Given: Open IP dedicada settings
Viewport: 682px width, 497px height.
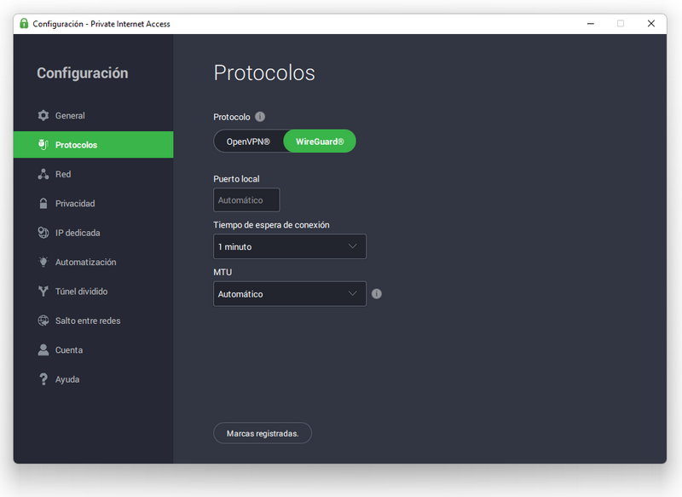Looking at the screenshot, I should (x=93, y=233).
